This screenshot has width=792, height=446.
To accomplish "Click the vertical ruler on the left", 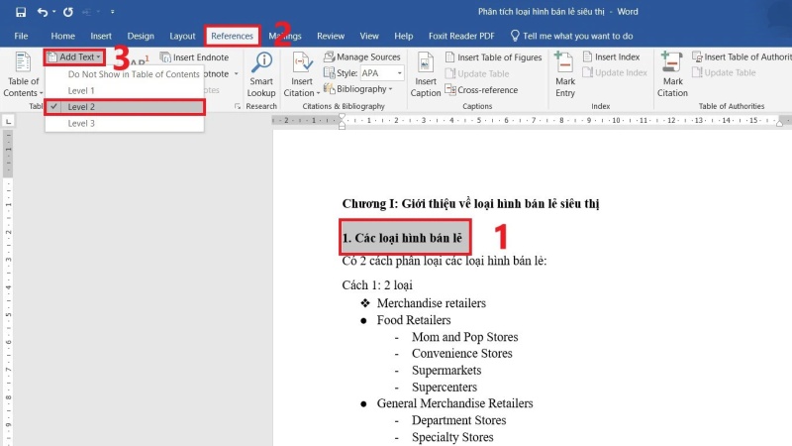I will click(8, 288).
